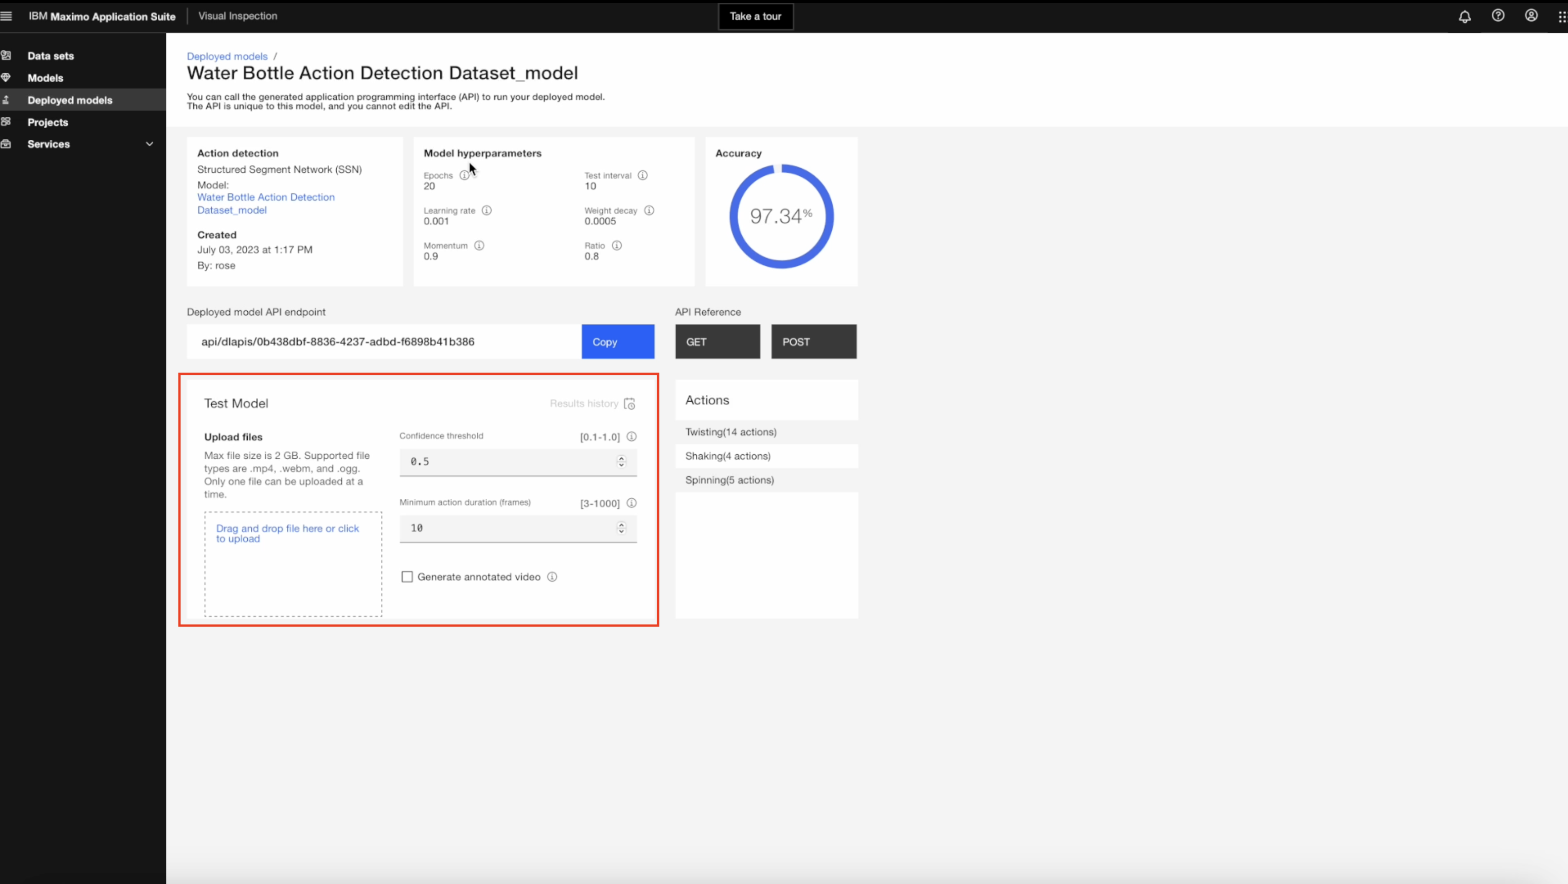Click the help question mark icon

point(1498,16)
